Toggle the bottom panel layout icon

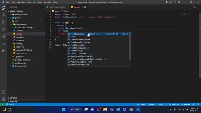point(171,2)
